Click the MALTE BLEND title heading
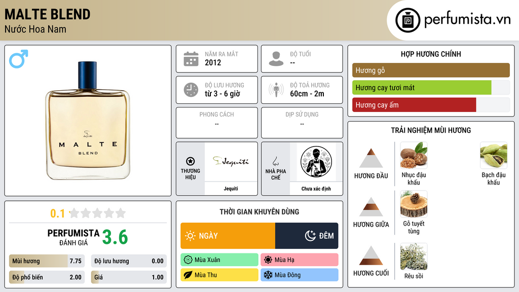Screen dimensions: 519x292 47,14
